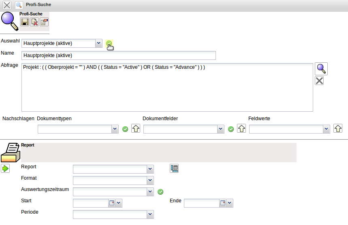Click the Ende date input field
Viewport: 348px width, 225px height.
pyautogui.click(x=201, y=203)
